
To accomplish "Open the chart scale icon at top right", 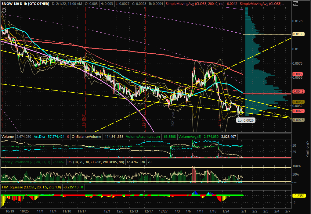I will click(x=295, y=4).
